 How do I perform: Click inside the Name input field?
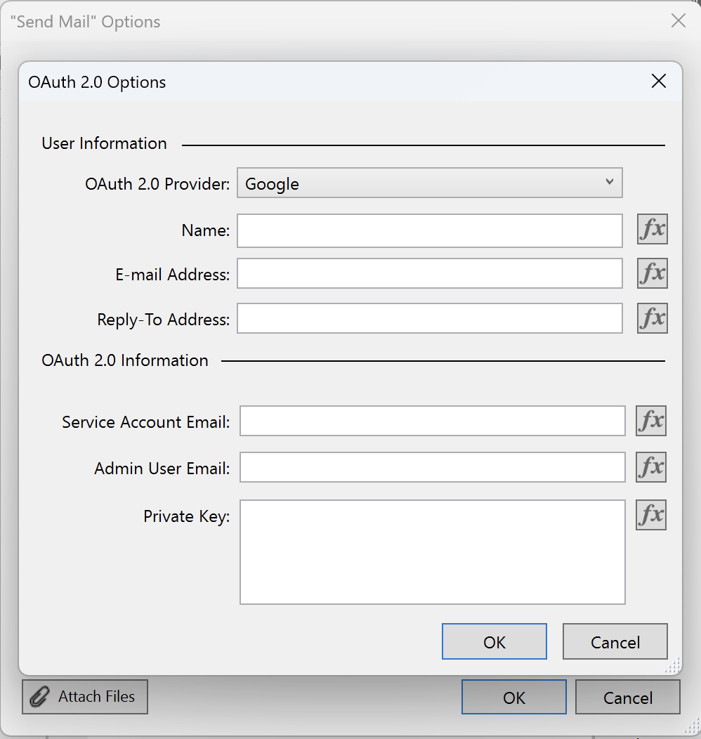429,230
